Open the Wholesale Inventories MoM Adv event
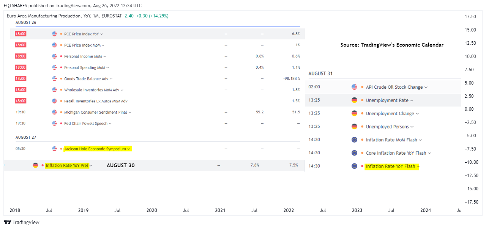 (92, 90)
